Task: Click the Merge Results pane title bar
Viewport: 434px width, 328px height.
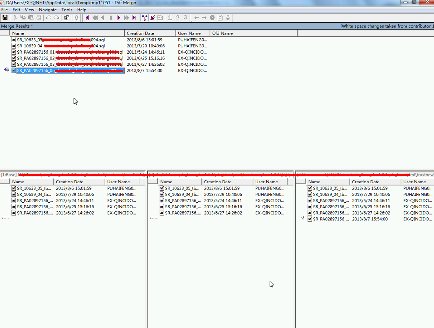Action: pos(217,26)
